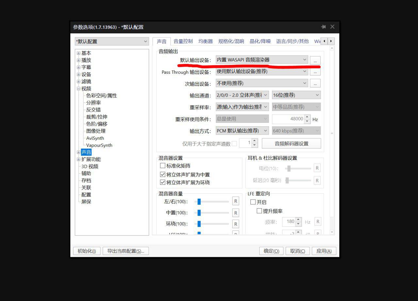Switch to the 音量控制 tab

pyautogui.click(x=183, y=41)
